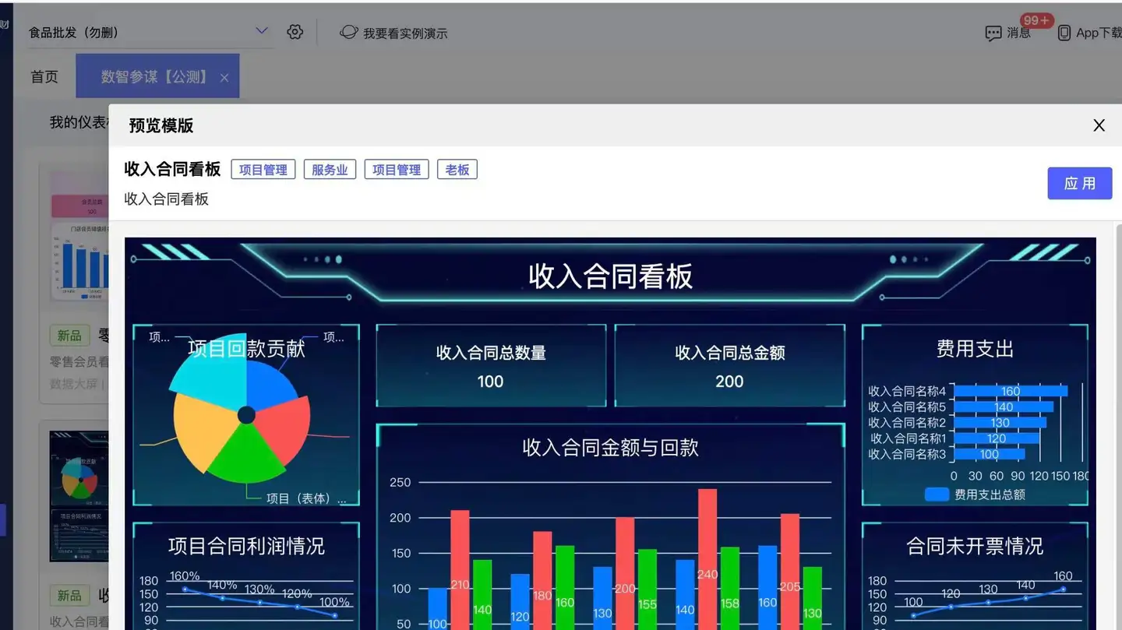Click the red bar labeled 205
Viewport: 1122px width, 630px height.
click(x=790, y=572)
